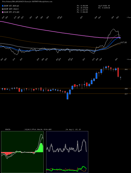The image size is (131, 173).
Task: Click the green ADX line peak
Action: [x=84, y=167]
